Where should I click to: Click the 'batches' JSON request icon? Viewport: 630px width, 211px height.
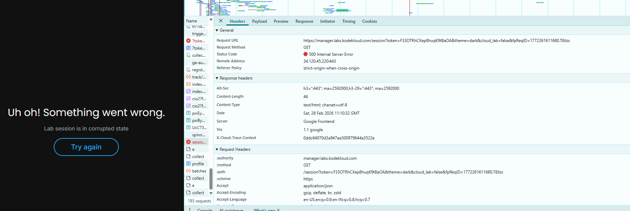pos(188,171)
